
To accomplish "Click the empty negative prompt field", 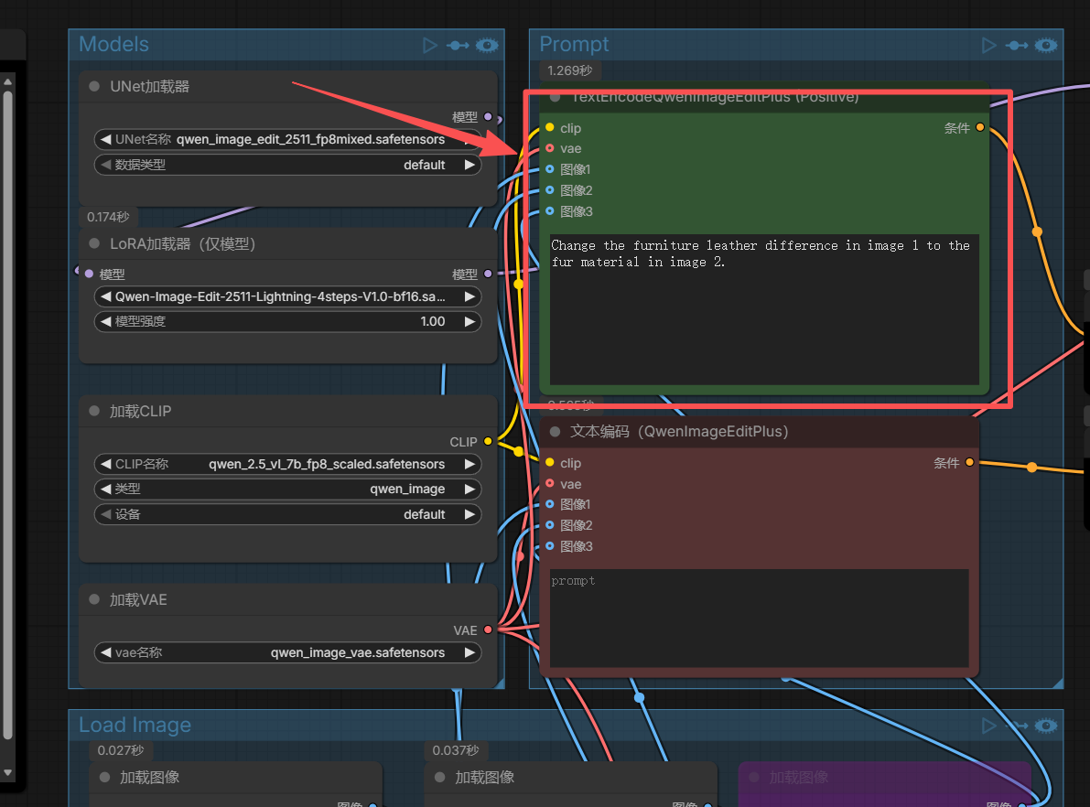I will tap(759, 618).
